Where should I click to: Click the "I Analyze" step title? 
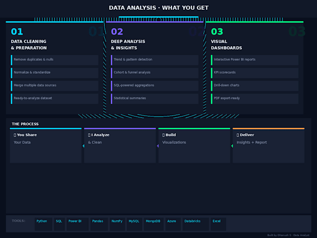click(99, 135)
